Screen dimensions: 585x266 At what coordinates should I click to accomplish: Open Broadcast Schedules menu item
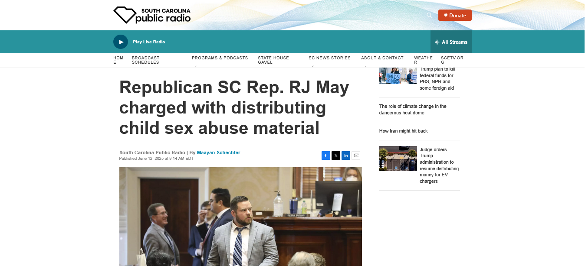point(146,60)
